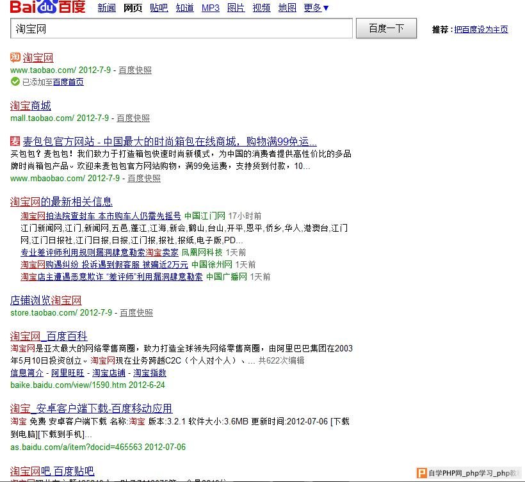Click the green checkmark added-to-homepage icon
525x482 pixels.
pos(15,81)
